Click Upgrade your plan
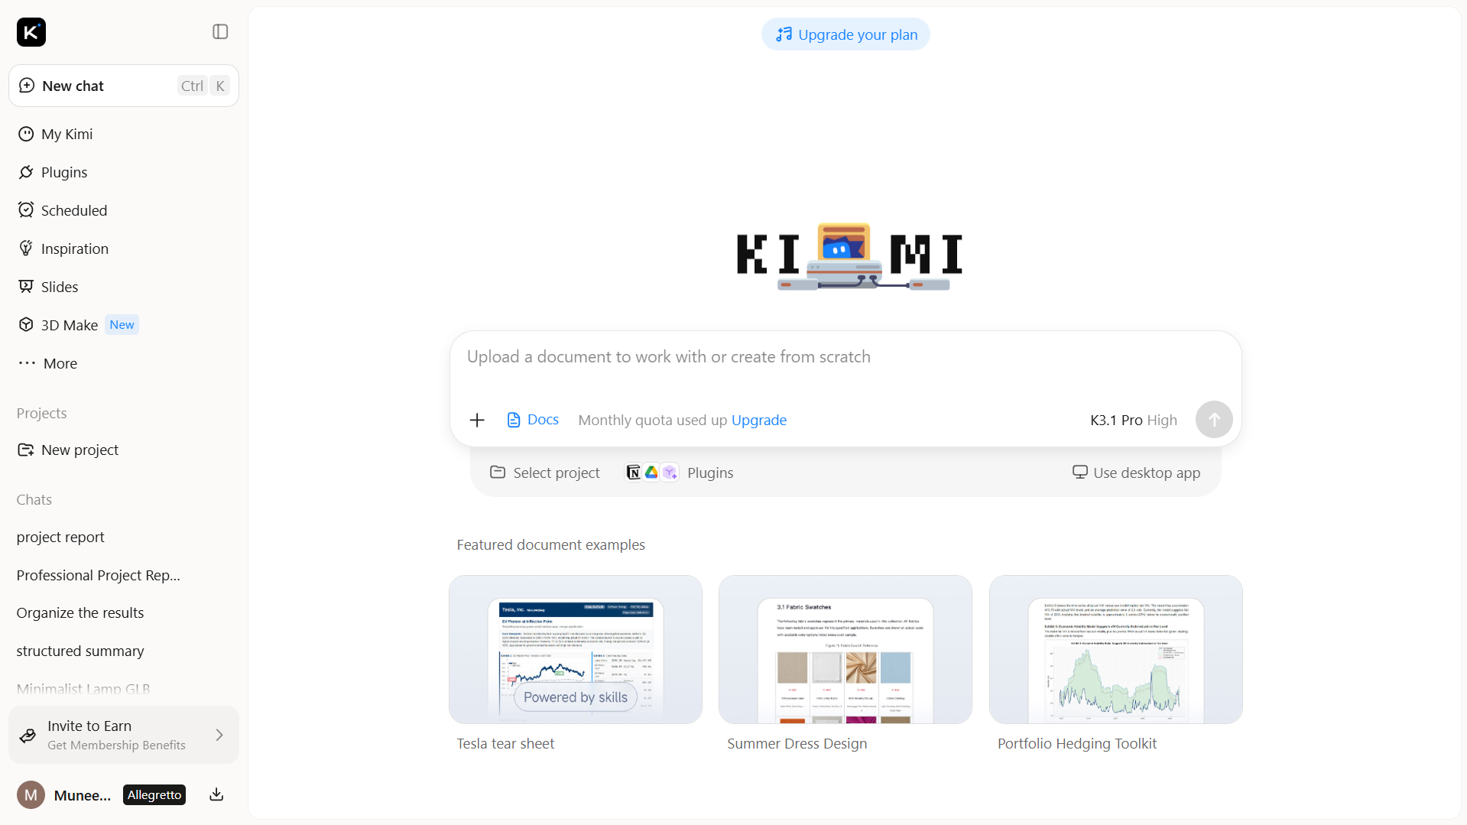1467x825 pixels. [x=845, y=34]
